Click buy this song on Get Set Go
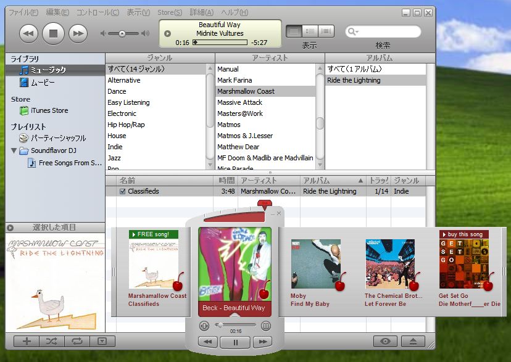The height and width of the screenshot is (362, 511). [x=464, y=234]
